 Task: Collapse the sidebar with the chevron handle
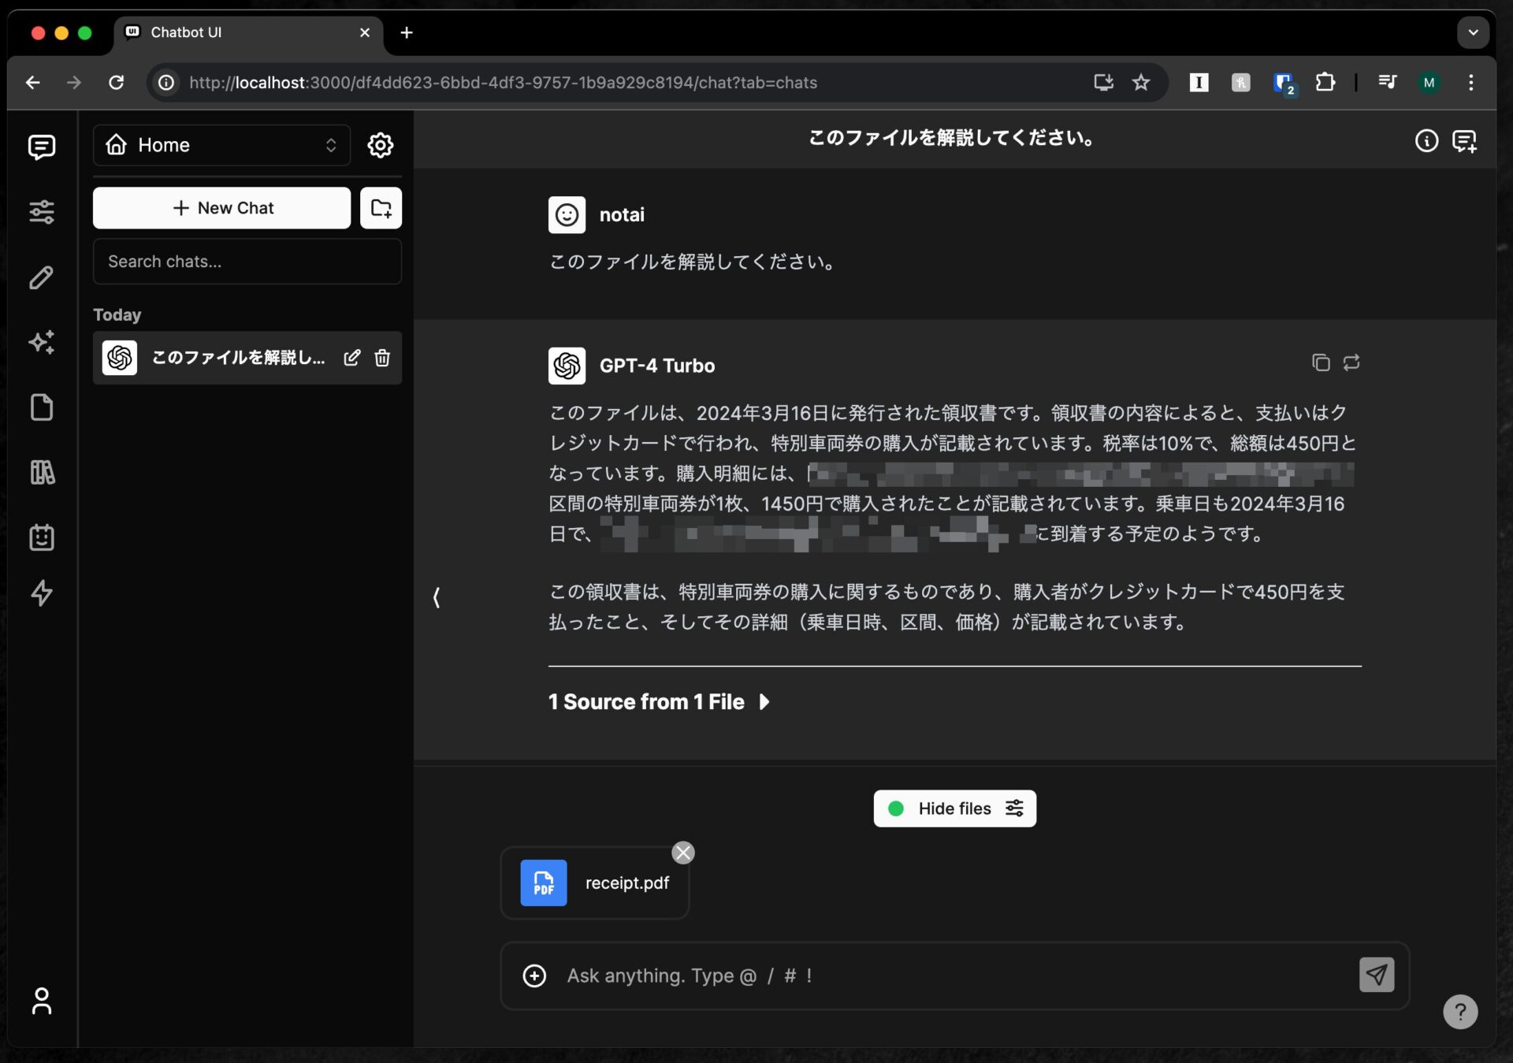click(x=436, y=597)
